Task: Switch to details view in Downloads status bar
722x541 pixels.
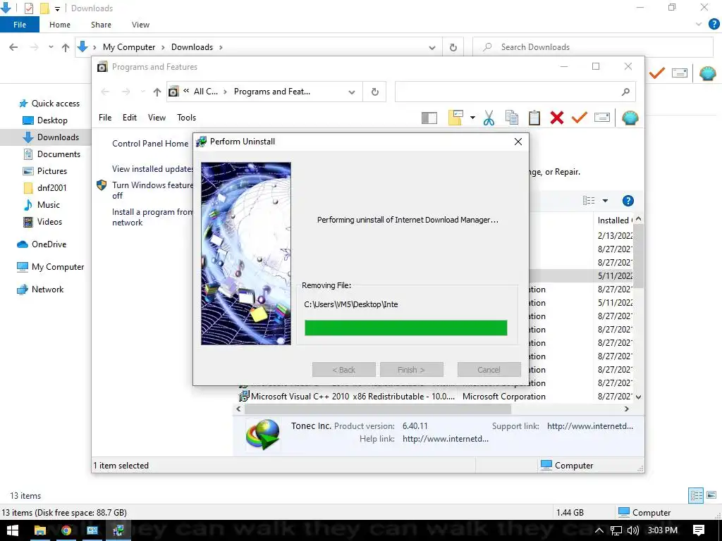Action: click(696, 495)
